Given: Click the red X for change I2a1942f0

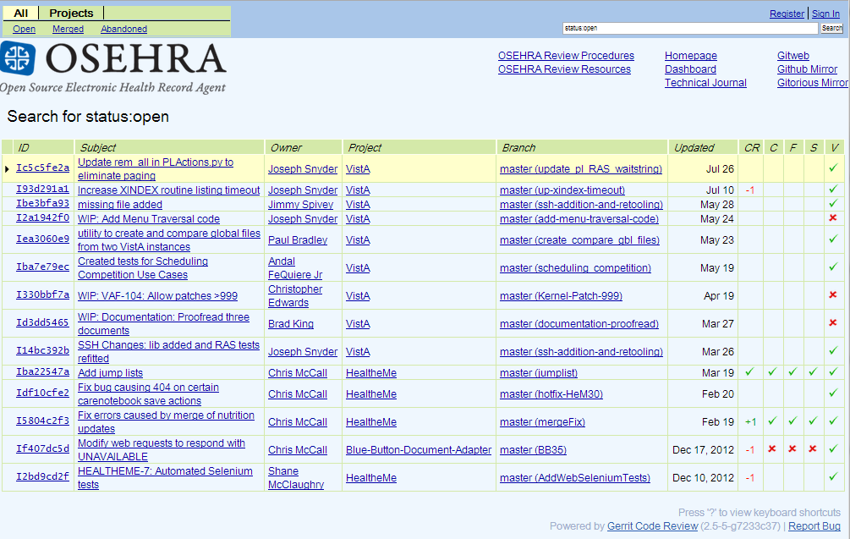Looking at the screenshot, I should [833, 218].
